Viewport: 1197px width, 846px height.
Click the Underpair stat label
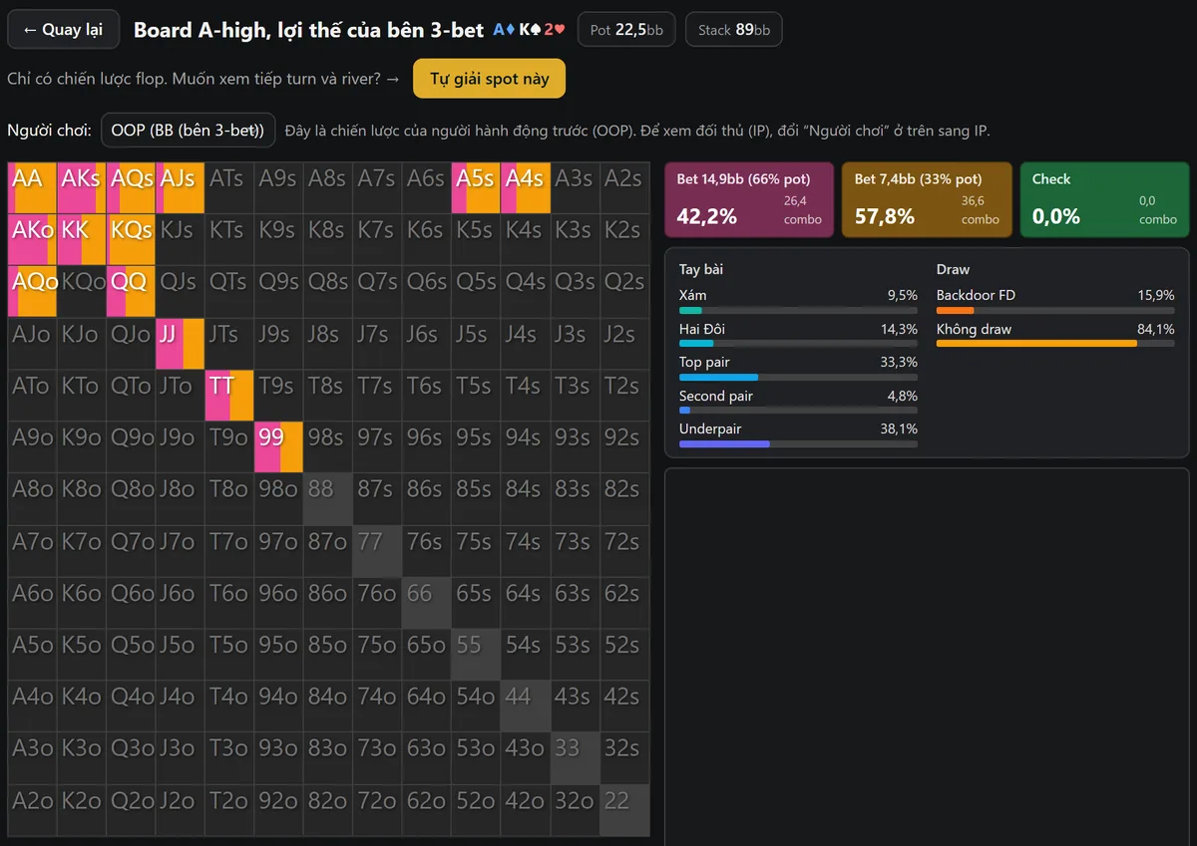710,428
